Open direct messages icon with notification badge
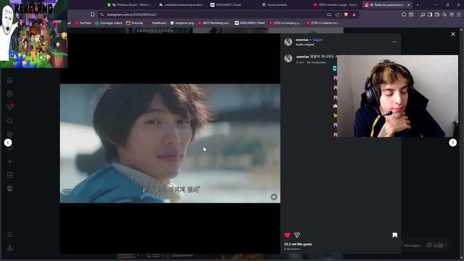 [x=10, y=107]
